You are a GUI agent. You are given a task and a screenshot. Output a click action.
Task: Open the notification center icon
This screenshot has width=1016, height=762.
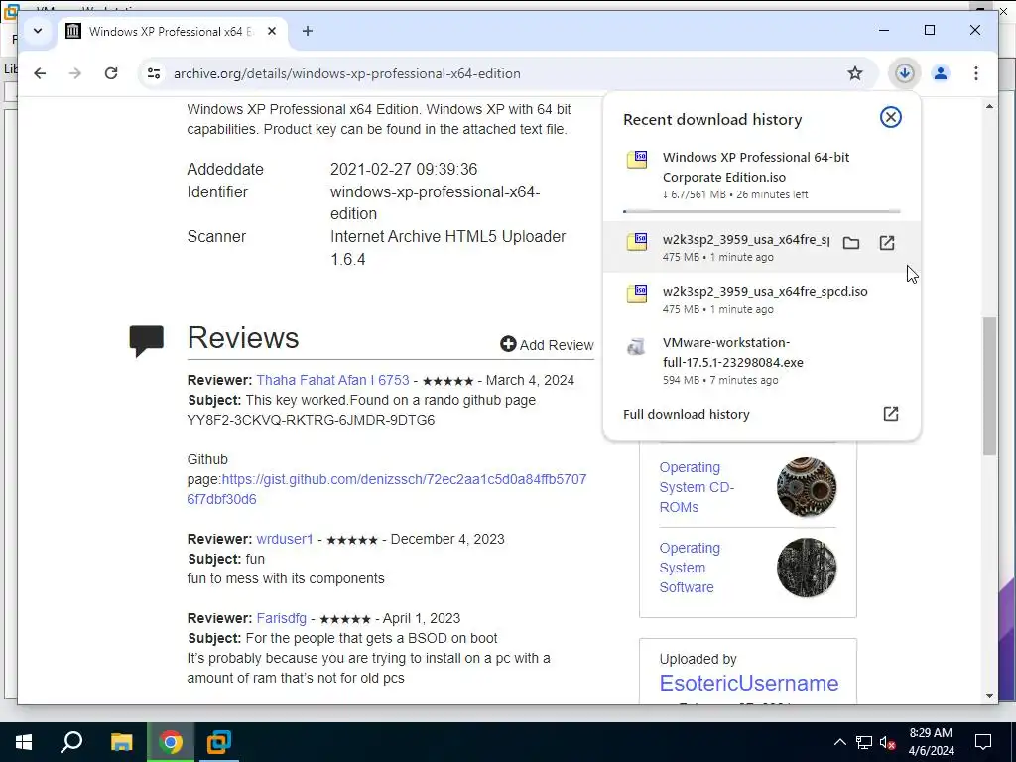click(x=983, y=742)
